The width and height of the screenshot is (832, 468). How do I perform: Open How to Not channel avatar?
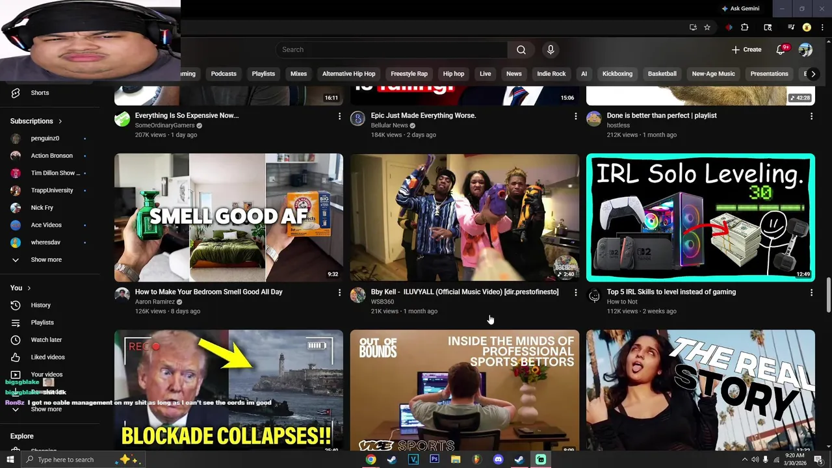point(594,295)
